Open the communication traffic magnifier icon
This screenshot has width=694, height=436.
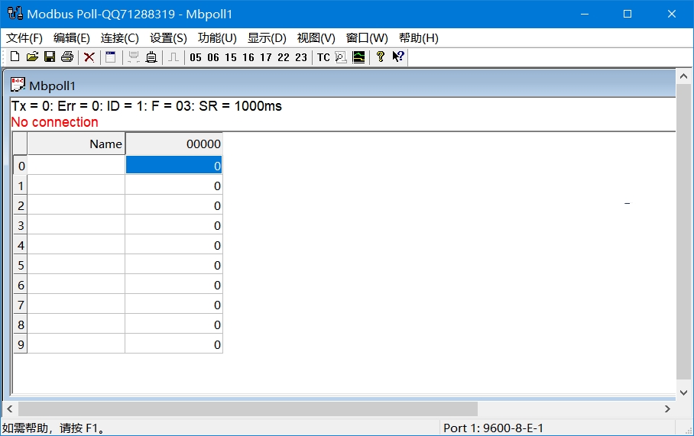coord(341,57)
